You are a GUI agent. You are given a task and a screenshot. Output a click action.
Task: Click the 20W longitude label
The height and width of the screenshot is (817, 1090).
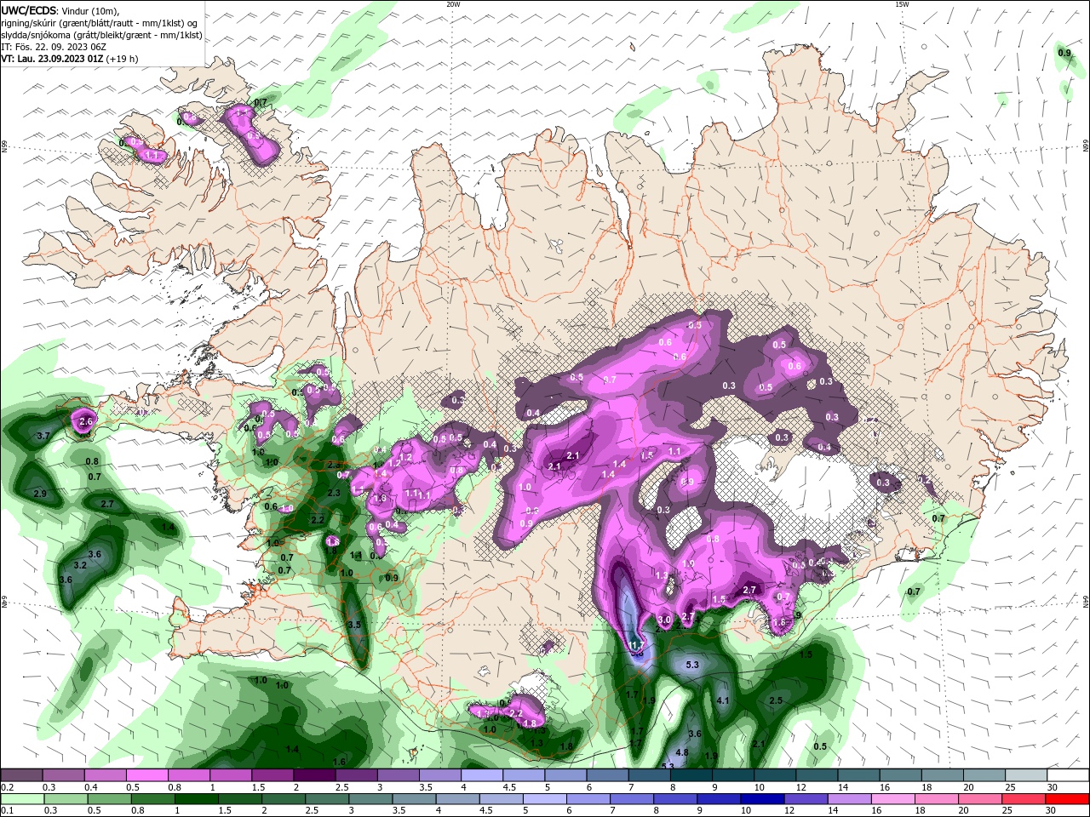[x=453, y=4]
